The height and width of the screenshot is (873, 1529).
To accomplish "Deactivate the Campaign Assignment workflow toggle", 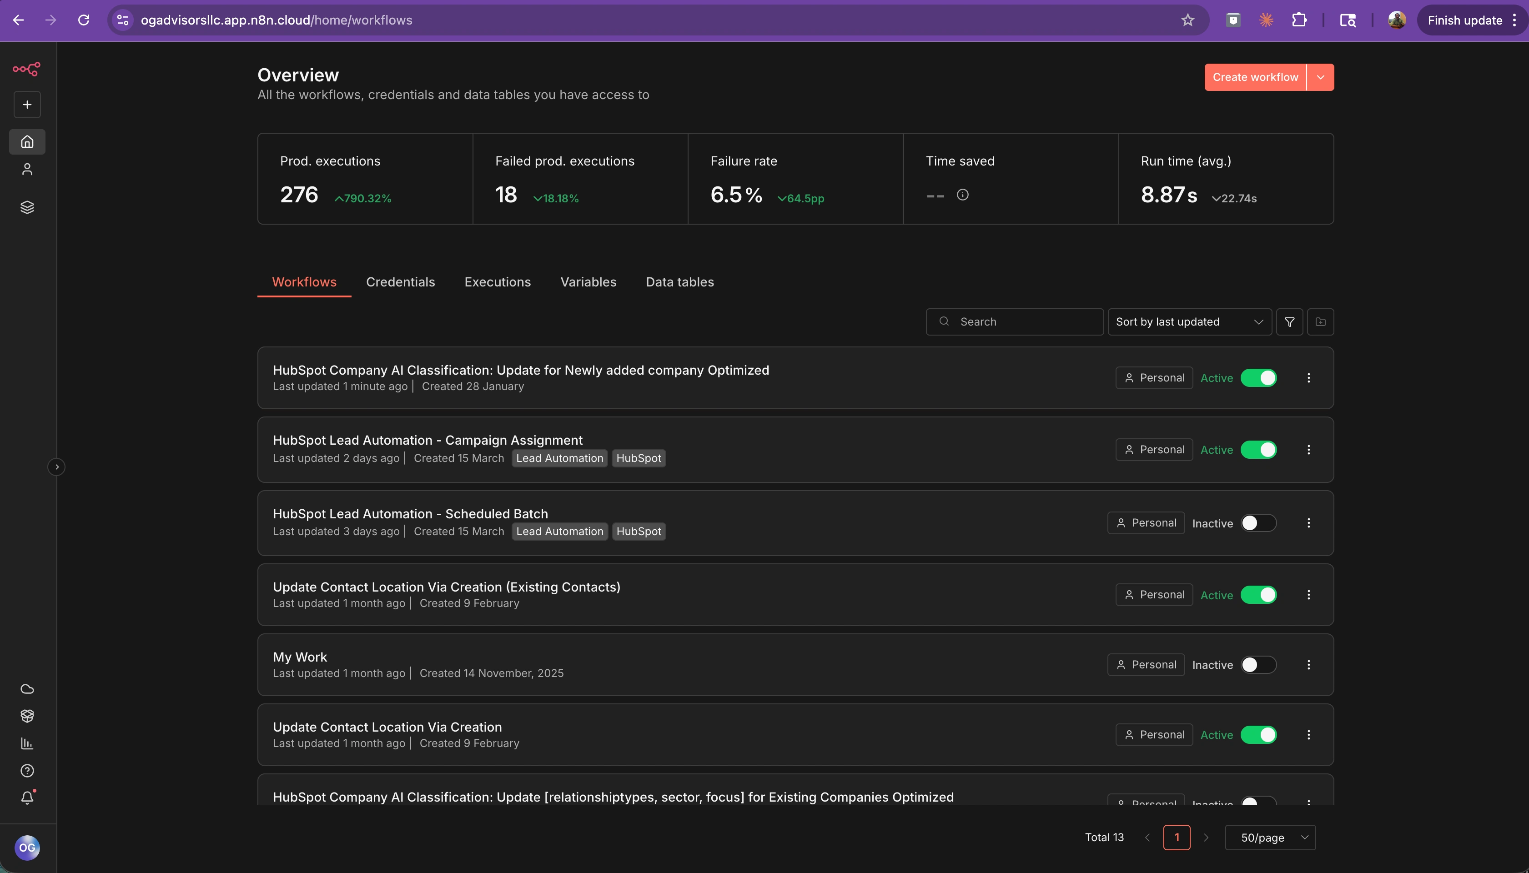I will tap(1258, 450).
